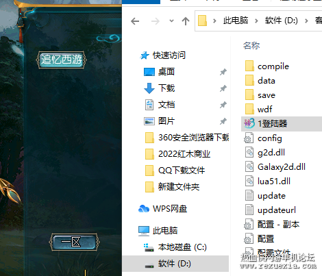Expand the chevron after 此电脑 in address bar
The width and height of the screenshot is (322, 276).
click(x=256, y=21)
